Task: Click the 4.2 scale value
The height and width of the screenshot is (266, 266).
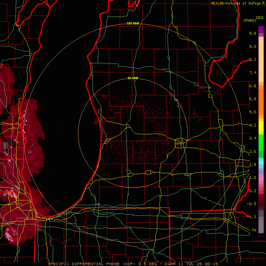Action: pyautogui.click(x=253, y=125)
